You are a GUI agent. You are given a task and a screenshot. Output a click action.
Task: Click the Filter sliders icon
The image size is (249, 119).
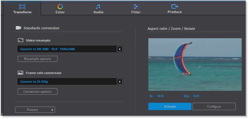[136, 7]
